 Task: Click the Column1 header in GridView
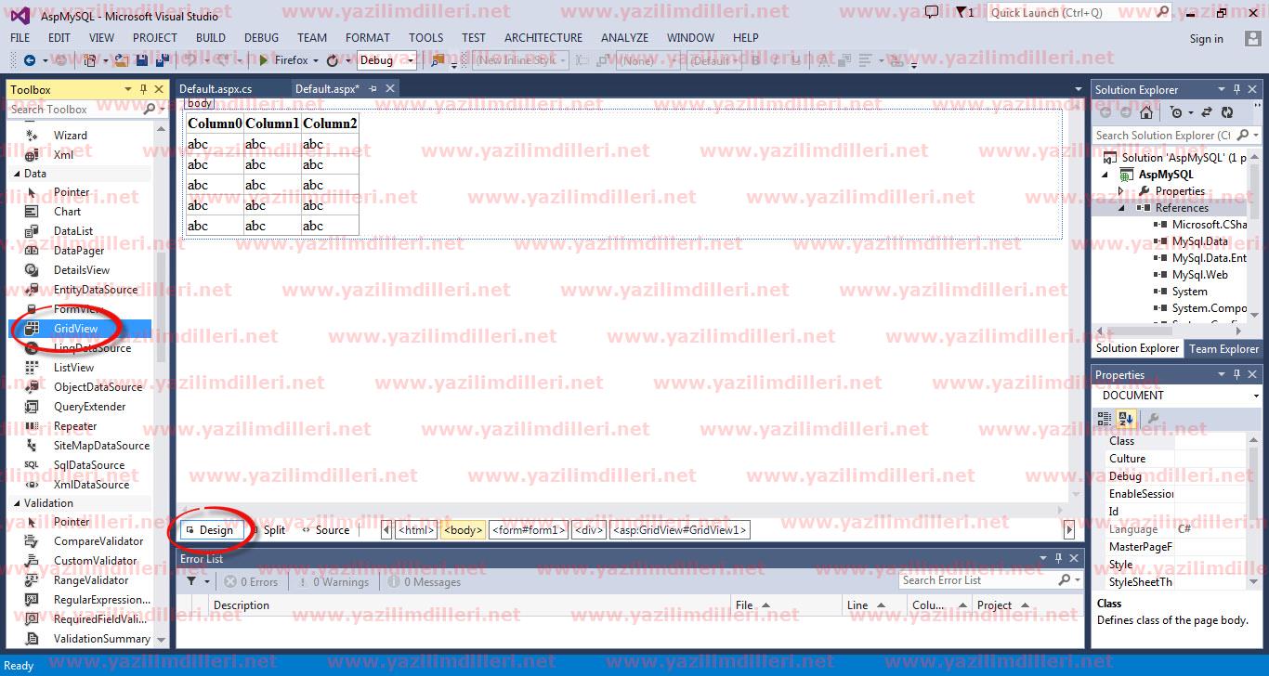point(272,123)
